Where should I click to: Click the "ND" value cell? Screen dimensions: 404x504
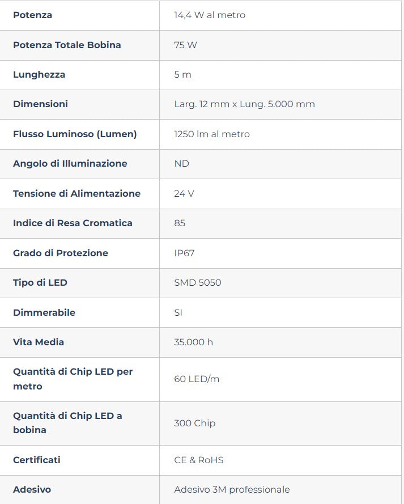point(181,163)
